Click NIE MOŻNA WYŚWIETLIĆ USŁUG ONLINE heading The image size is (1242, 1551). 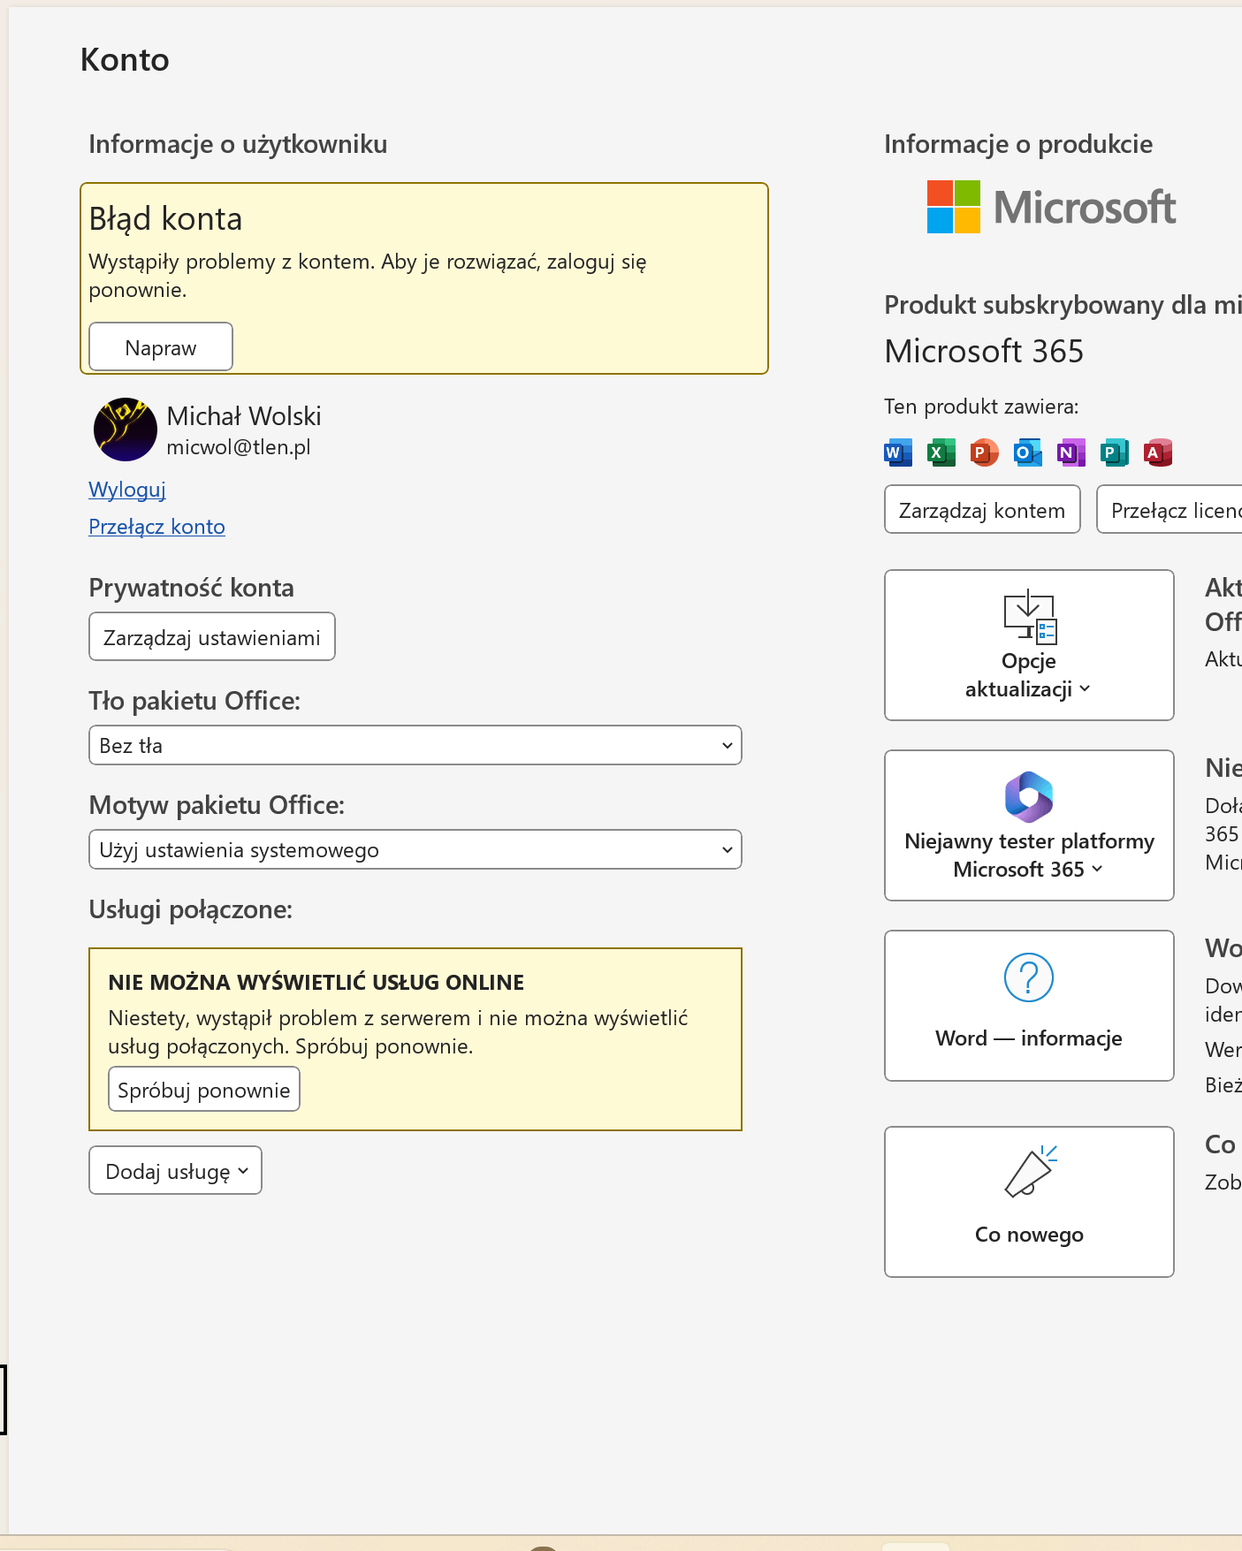pos(316,982)
